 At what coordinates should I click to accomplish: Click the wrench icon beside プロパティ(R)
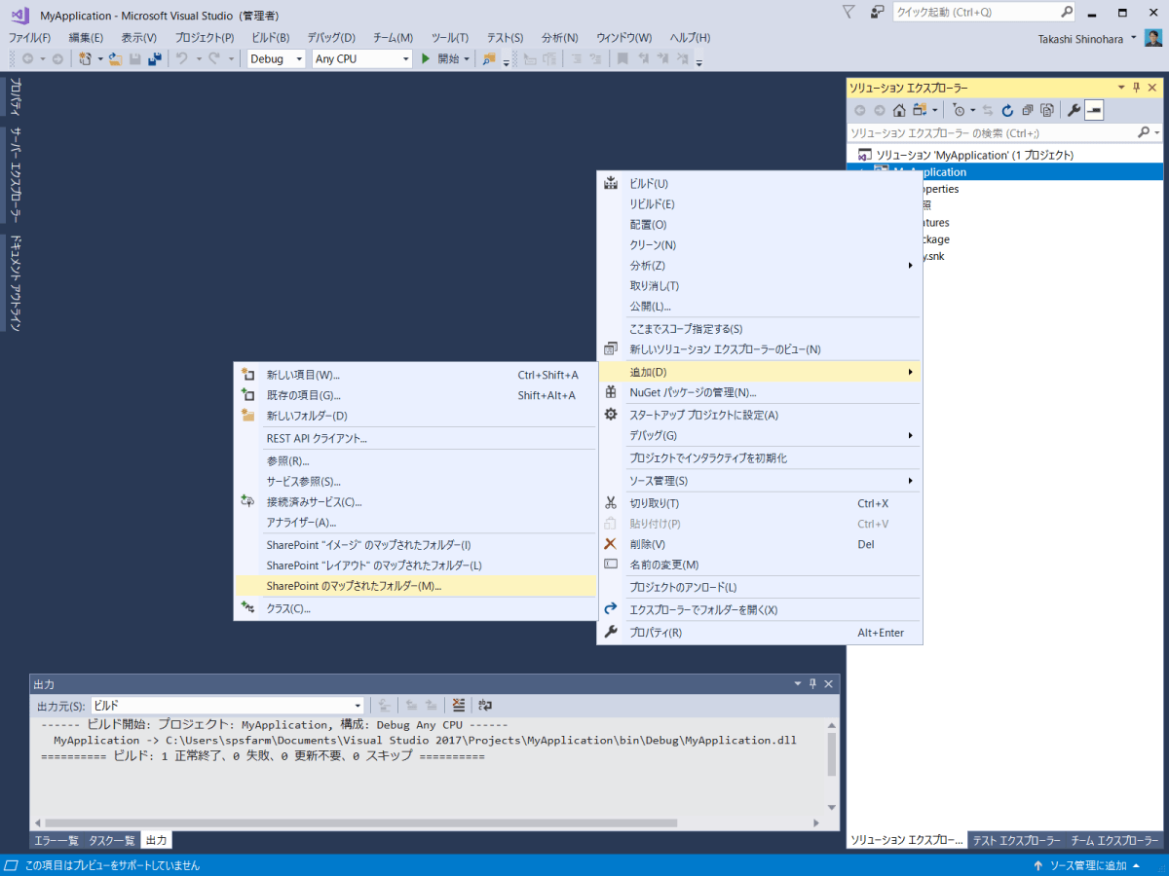[611, 633]
